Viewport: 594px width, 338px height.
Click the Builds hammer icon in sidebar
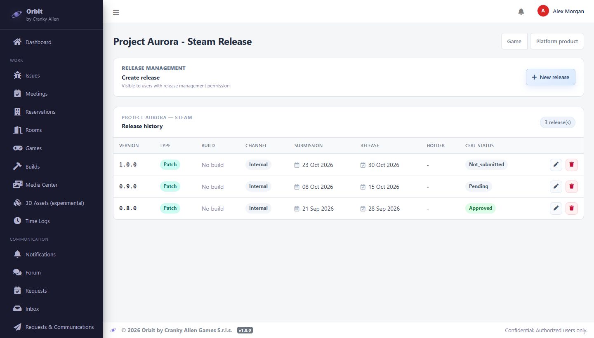(17, 167)
